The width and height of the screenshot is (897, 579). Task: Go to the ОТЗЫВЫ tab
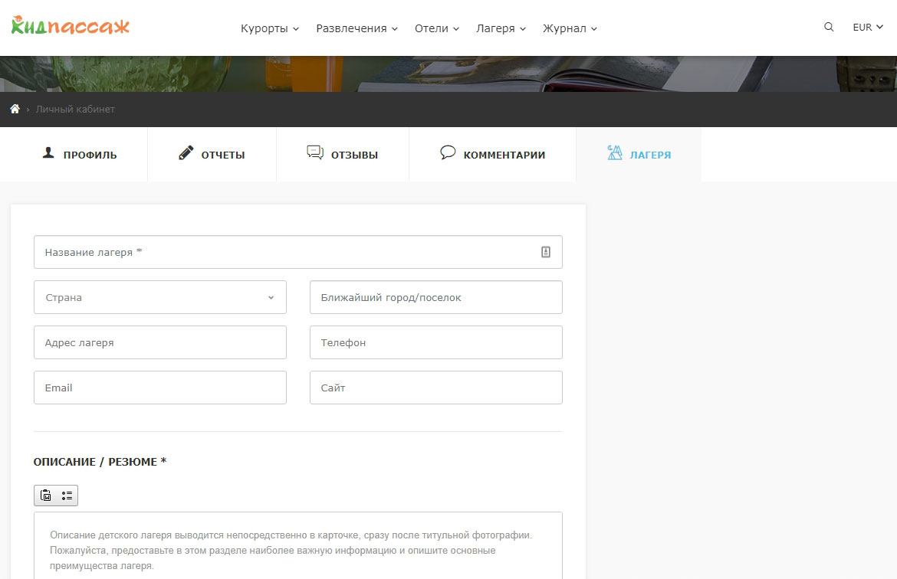tap(343, 155)
